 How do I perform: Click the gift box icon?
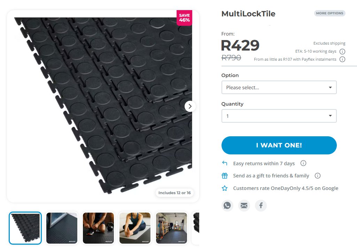click(x=225, y=176)
